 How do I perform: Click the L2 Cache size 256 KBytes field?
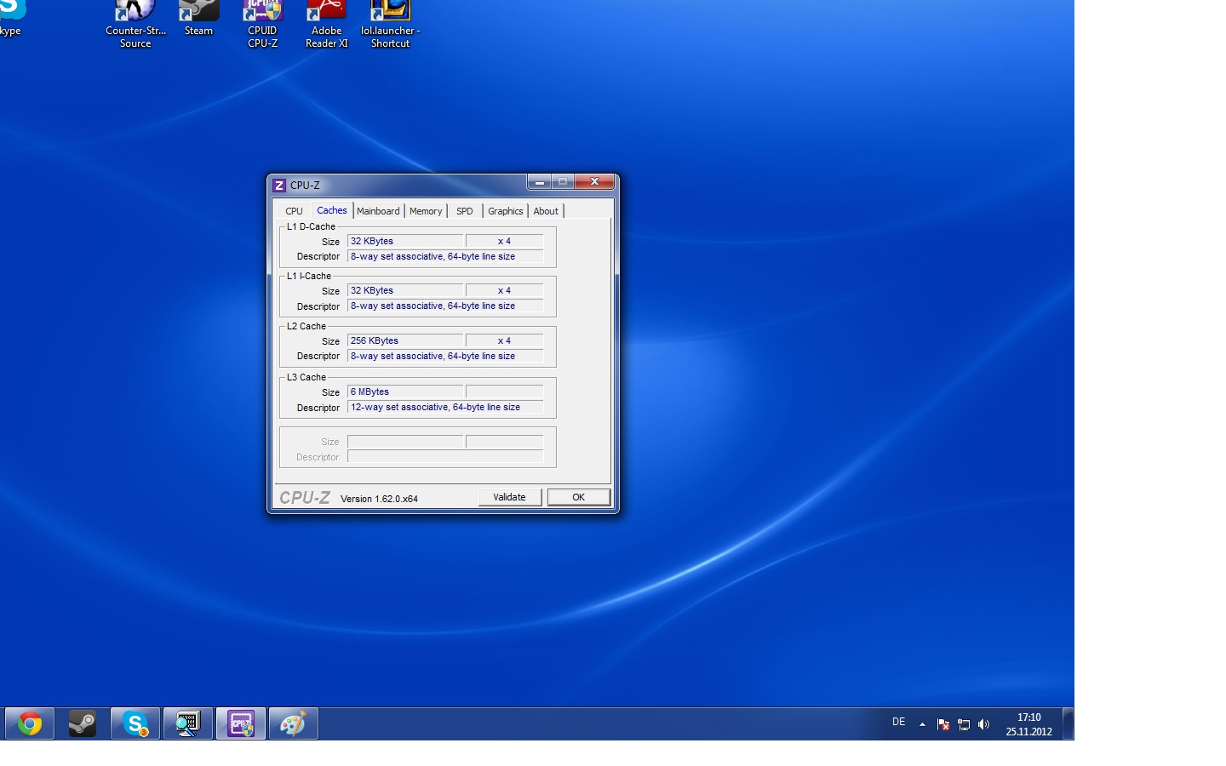405,340
